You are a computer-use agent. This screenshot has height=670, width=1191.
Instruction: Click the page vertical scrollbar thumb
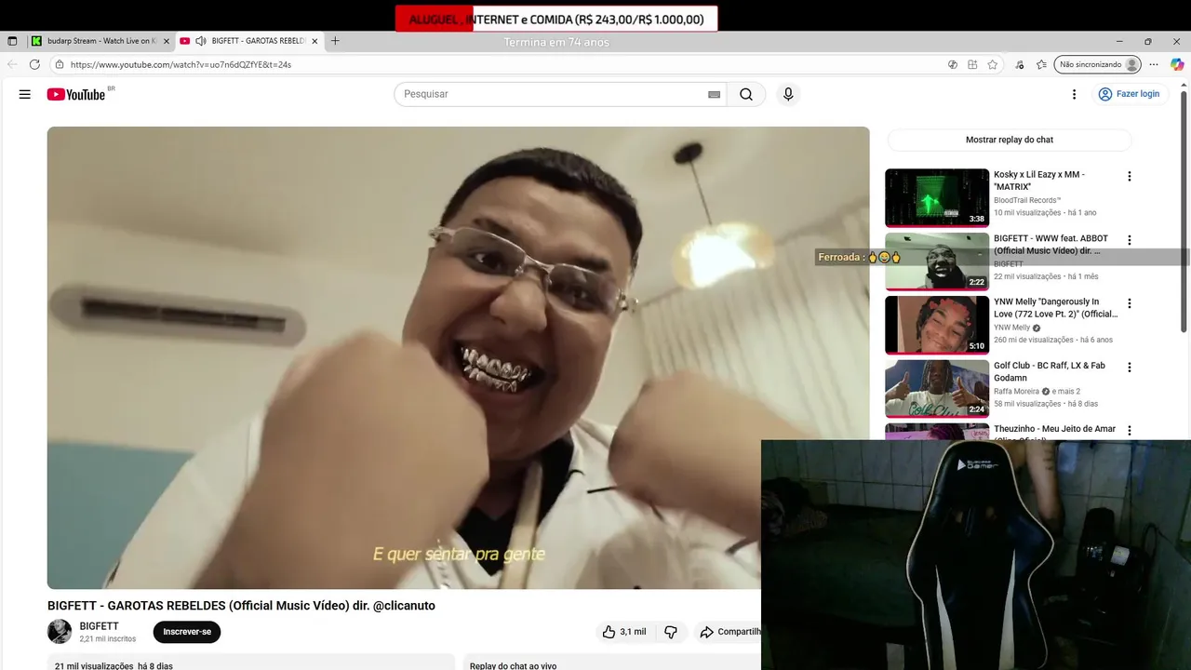tap(1184, 209)
